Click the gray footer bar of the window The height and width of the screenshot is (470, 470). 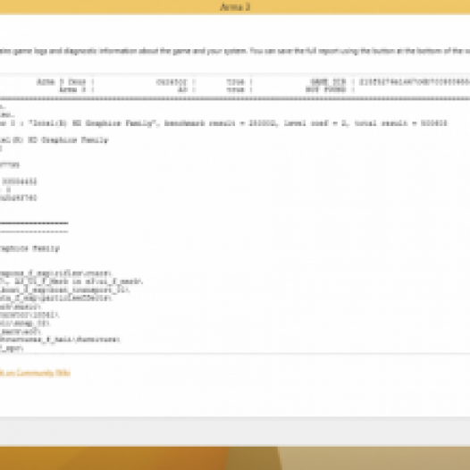pos(235,431)
